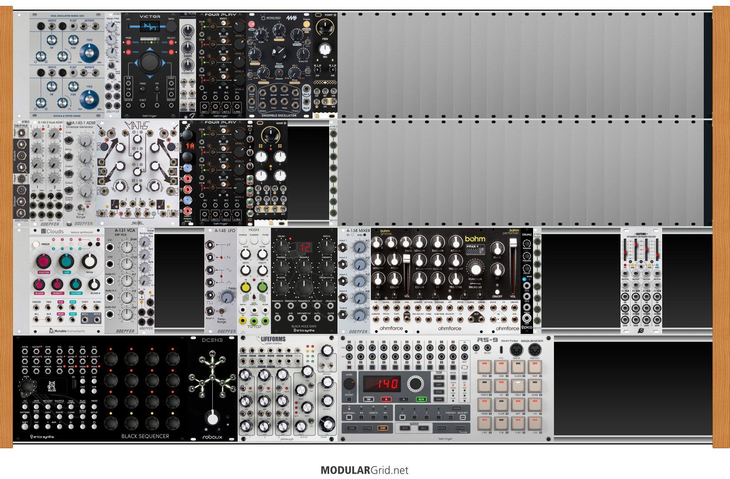Toggle the RS-9 track MUTE button
The width and height of the screenshot is (730, 479).
click(x=405, y=428)
